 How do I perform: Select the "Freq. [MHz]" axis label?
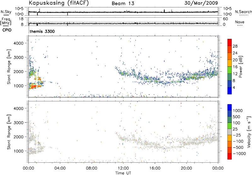coord(6,21)
